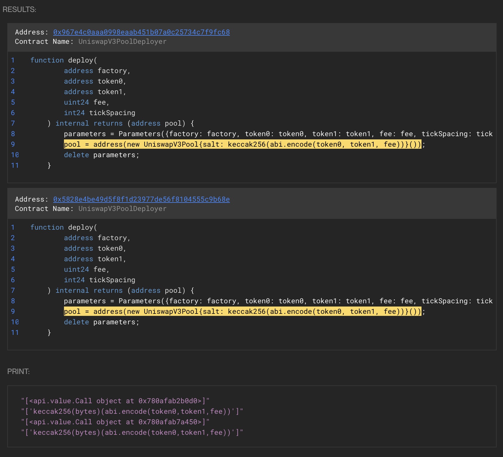Screen dimensions: 503x457
Task: Click the highlighted pool line in the first result
Action: pyautogui.click(x=242, y=144)
